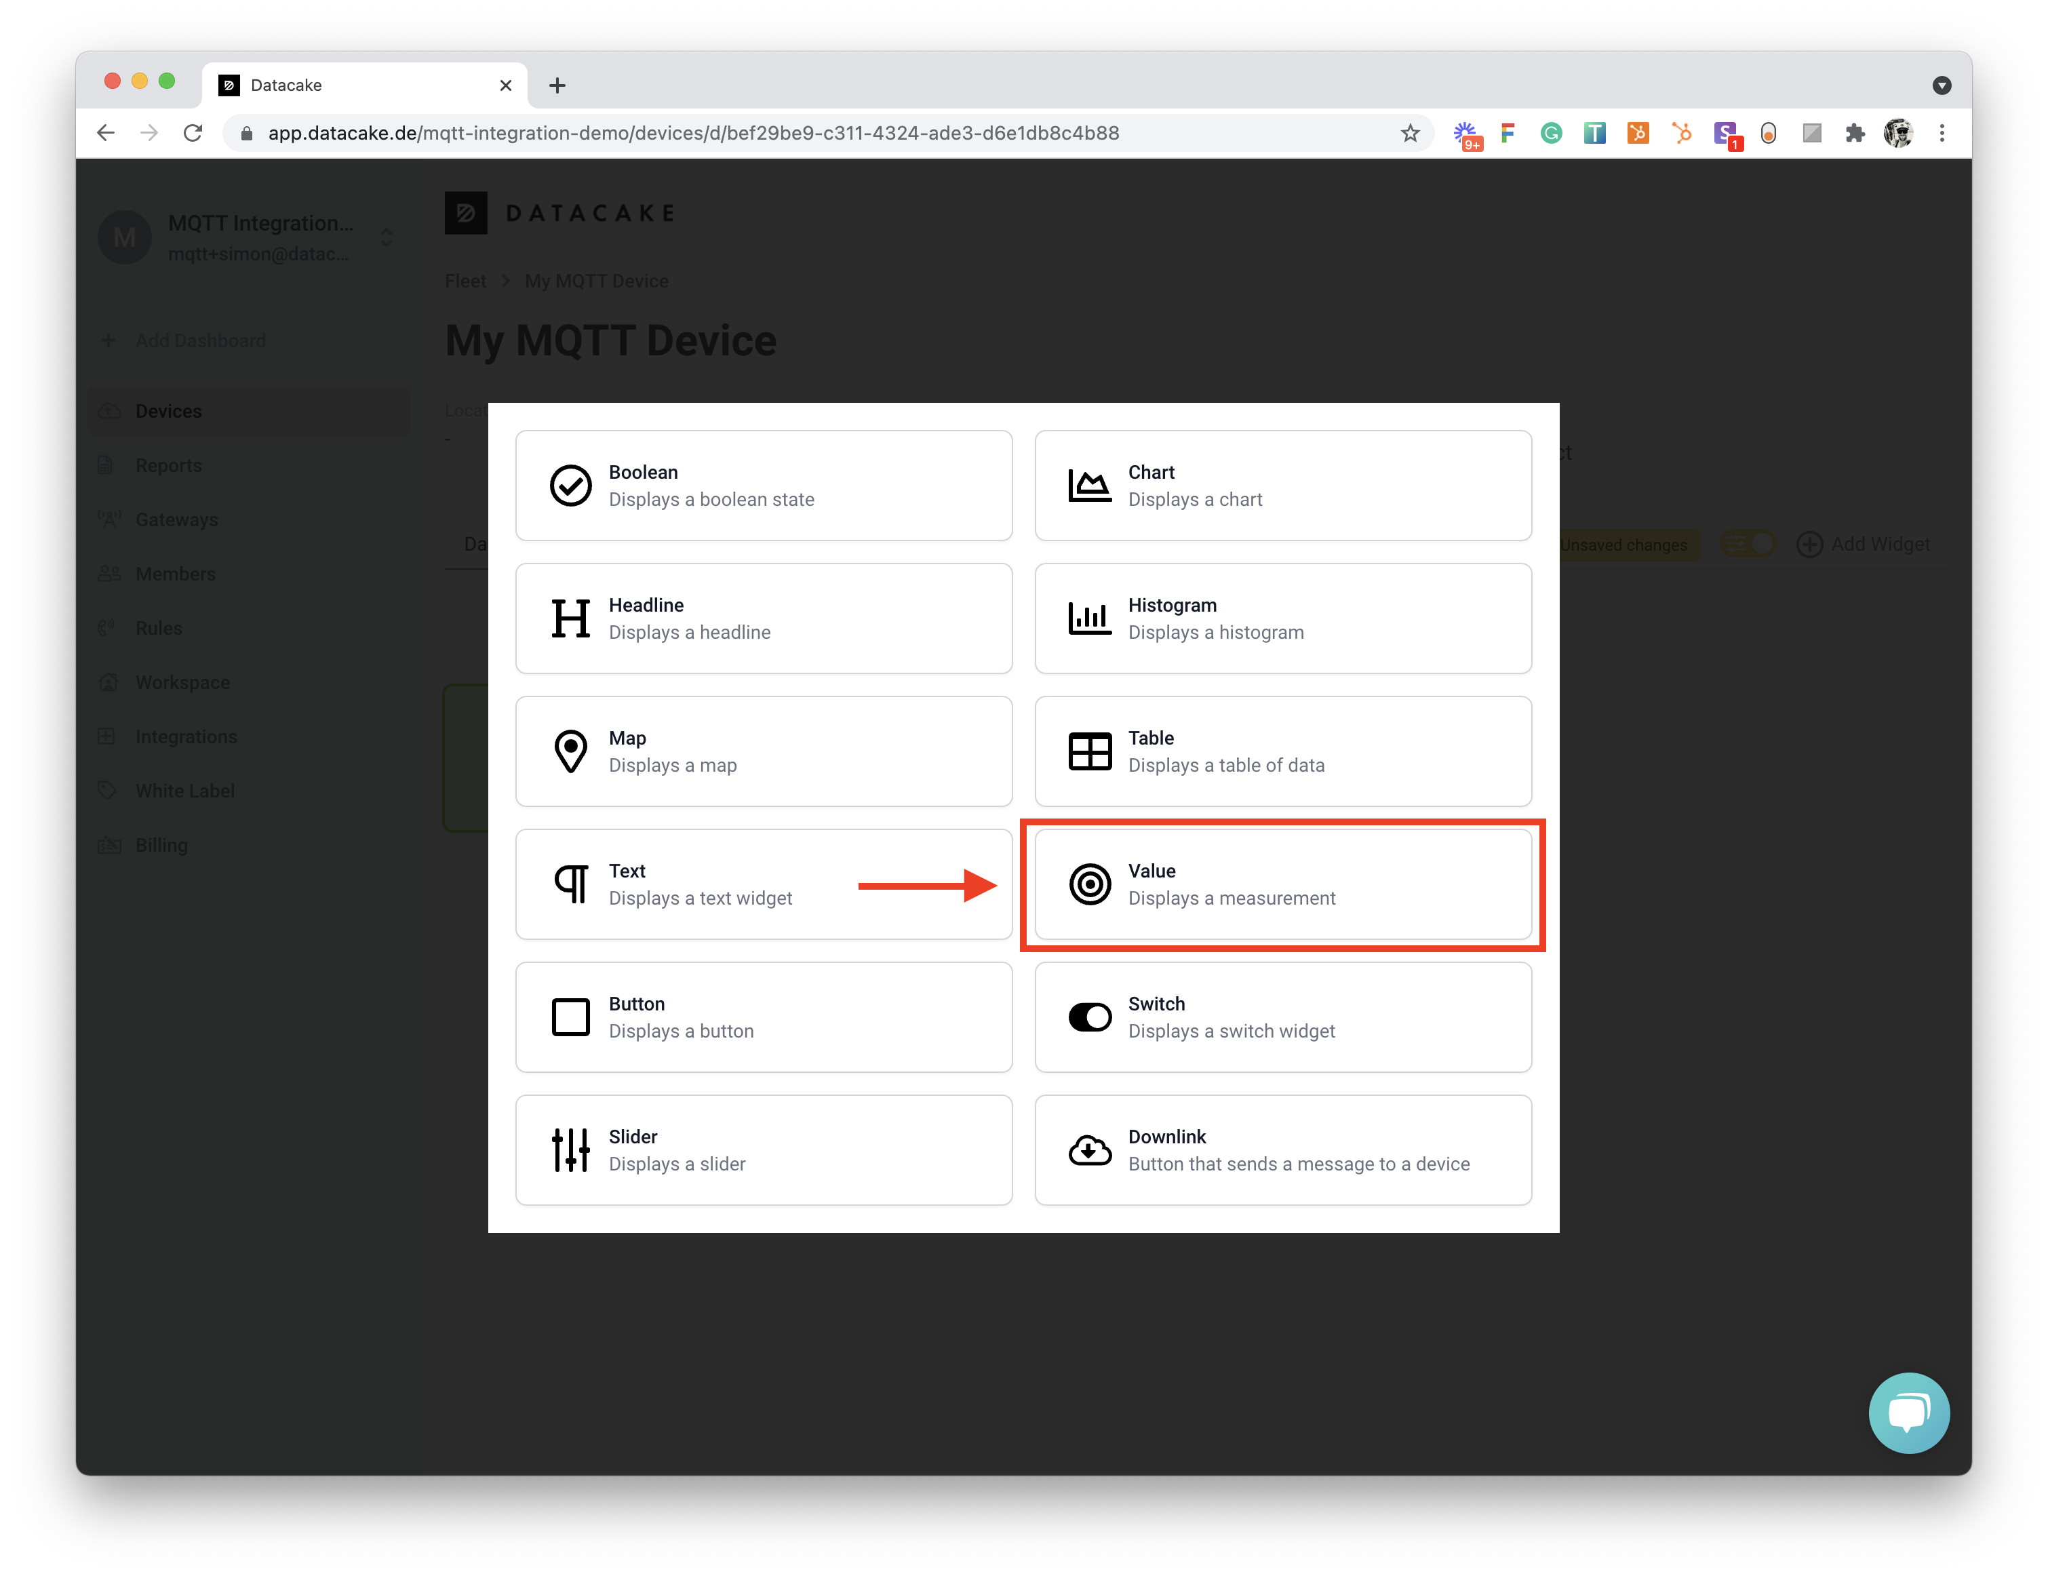The image size is (2048, 1576).
Task: Click the Fleet breadcrumb link
Action: [465, 281]
